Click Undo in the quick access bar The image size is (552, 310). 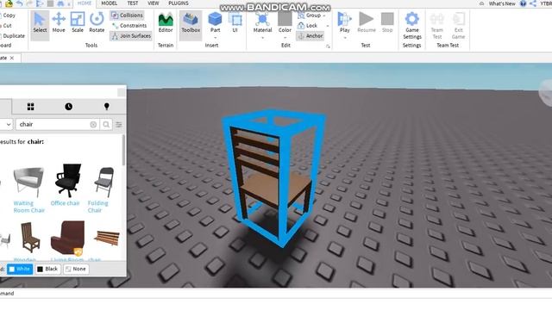coord(20,3)
